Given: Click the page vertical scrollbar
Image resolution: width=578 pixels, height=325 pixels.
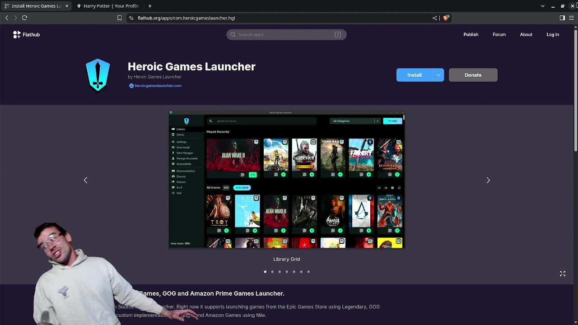Looking at the screenshot, I should point(575,90).
